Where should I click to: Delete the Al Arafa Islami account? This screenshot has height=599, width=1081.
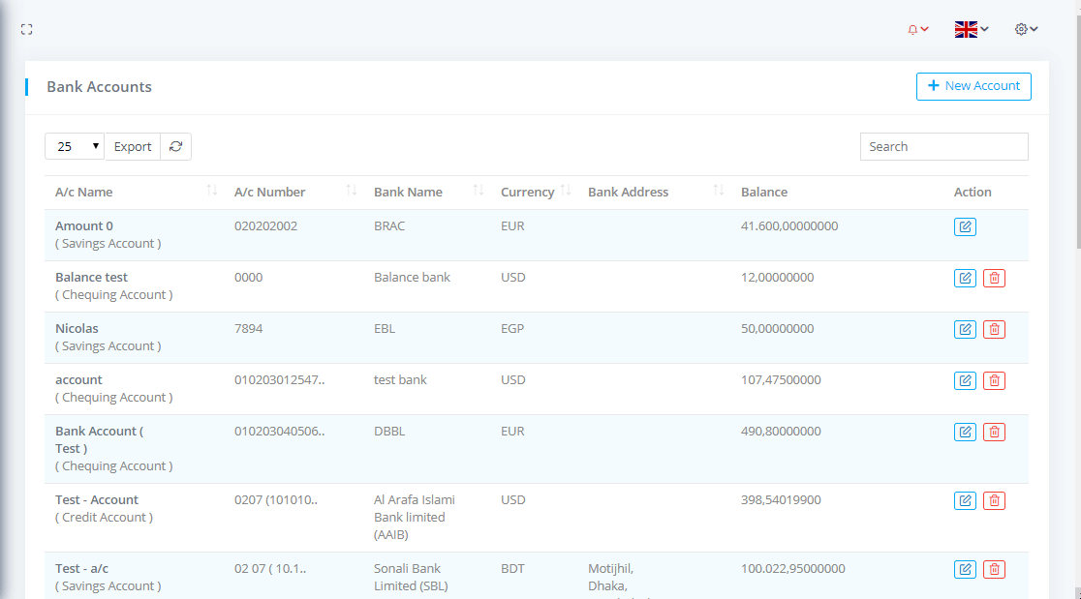coord(994,501)
